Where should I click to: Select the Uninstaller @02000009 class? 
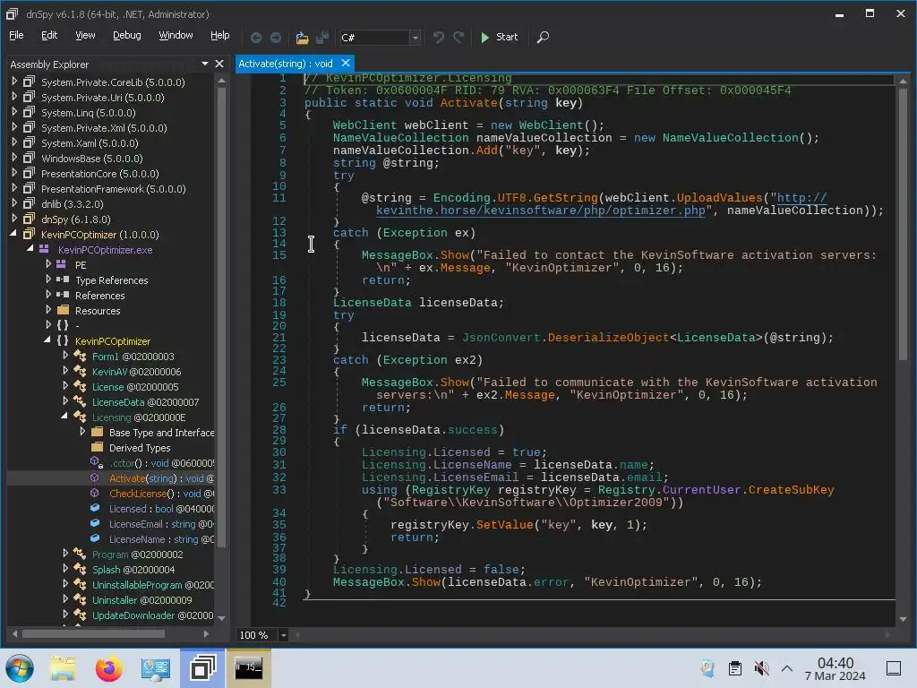click(142, 599)
